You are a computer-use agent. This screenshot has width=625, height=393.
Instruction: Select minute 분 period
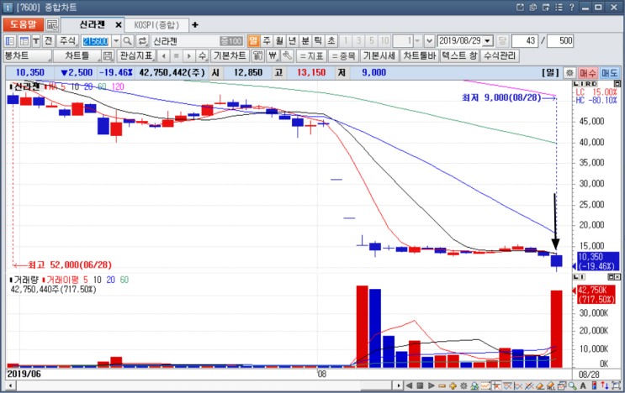(305, 41)
